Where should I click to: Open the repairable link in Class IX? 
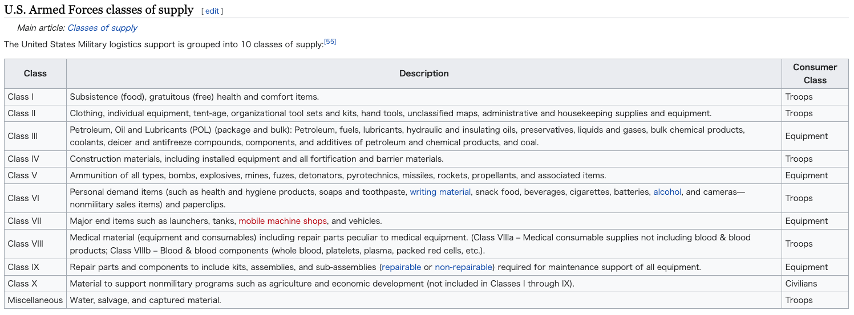click(402, 267)
